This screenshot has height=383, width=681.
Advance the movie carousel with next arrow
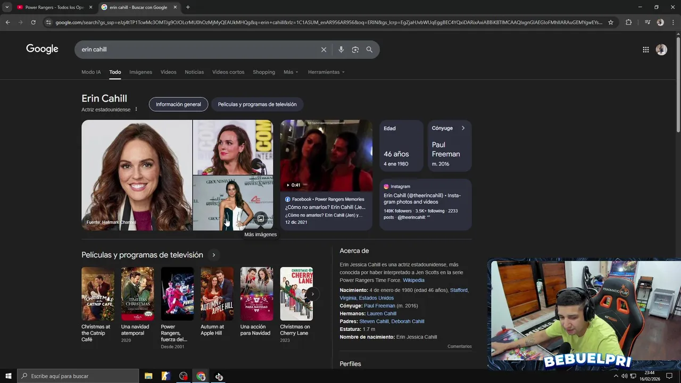tap(313, 294)
